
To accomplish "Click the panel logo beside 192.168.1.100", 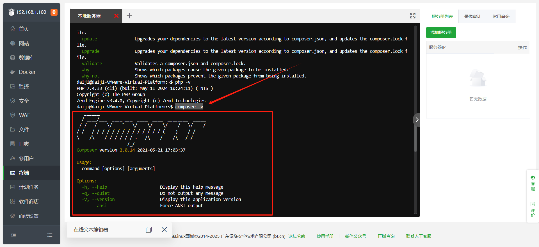I will [x=11, y=12].
